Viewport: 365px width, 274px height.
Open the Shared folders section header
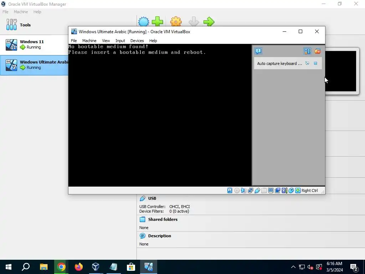click(163, 219)
